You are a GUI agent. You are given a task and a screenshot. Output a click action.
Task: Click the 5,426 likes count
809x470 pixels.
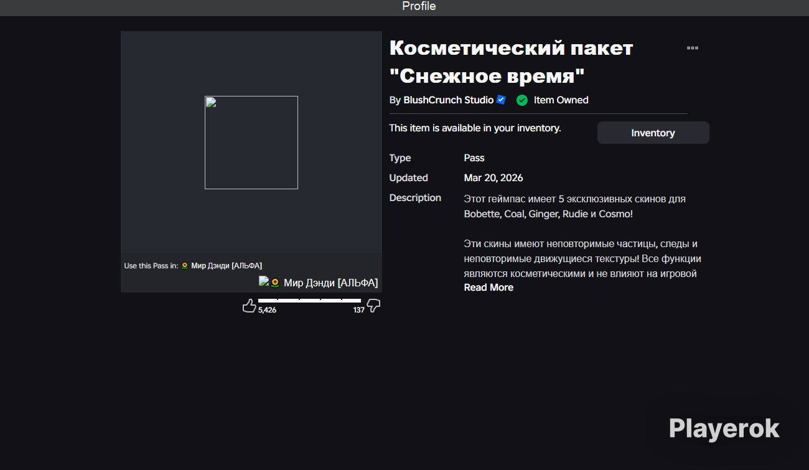[x=267, y=310]
